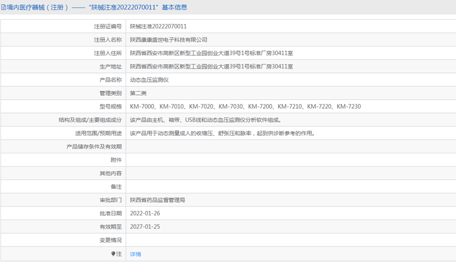Click the address in the 生产地址 row

click(x=211, y=66)
